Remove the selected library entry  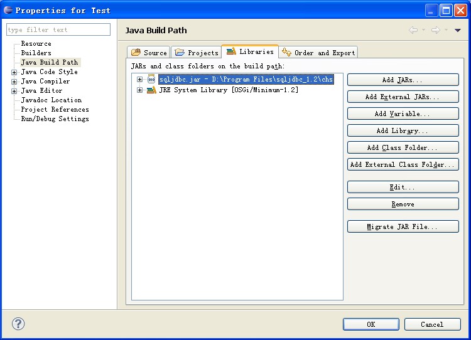coord(403,204)
